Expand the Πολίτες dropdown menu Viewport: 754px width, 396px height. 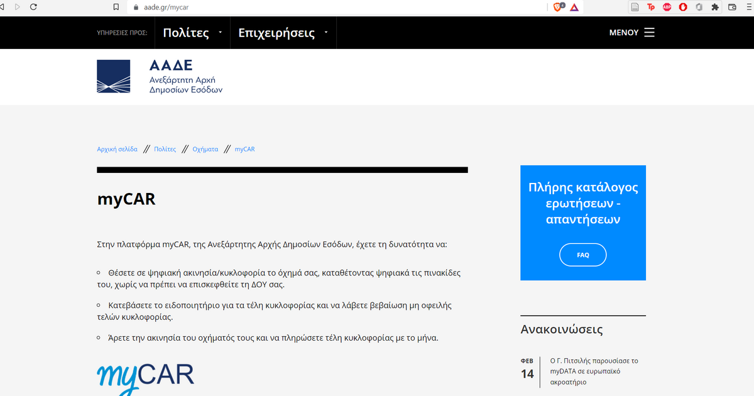[192, 33]
